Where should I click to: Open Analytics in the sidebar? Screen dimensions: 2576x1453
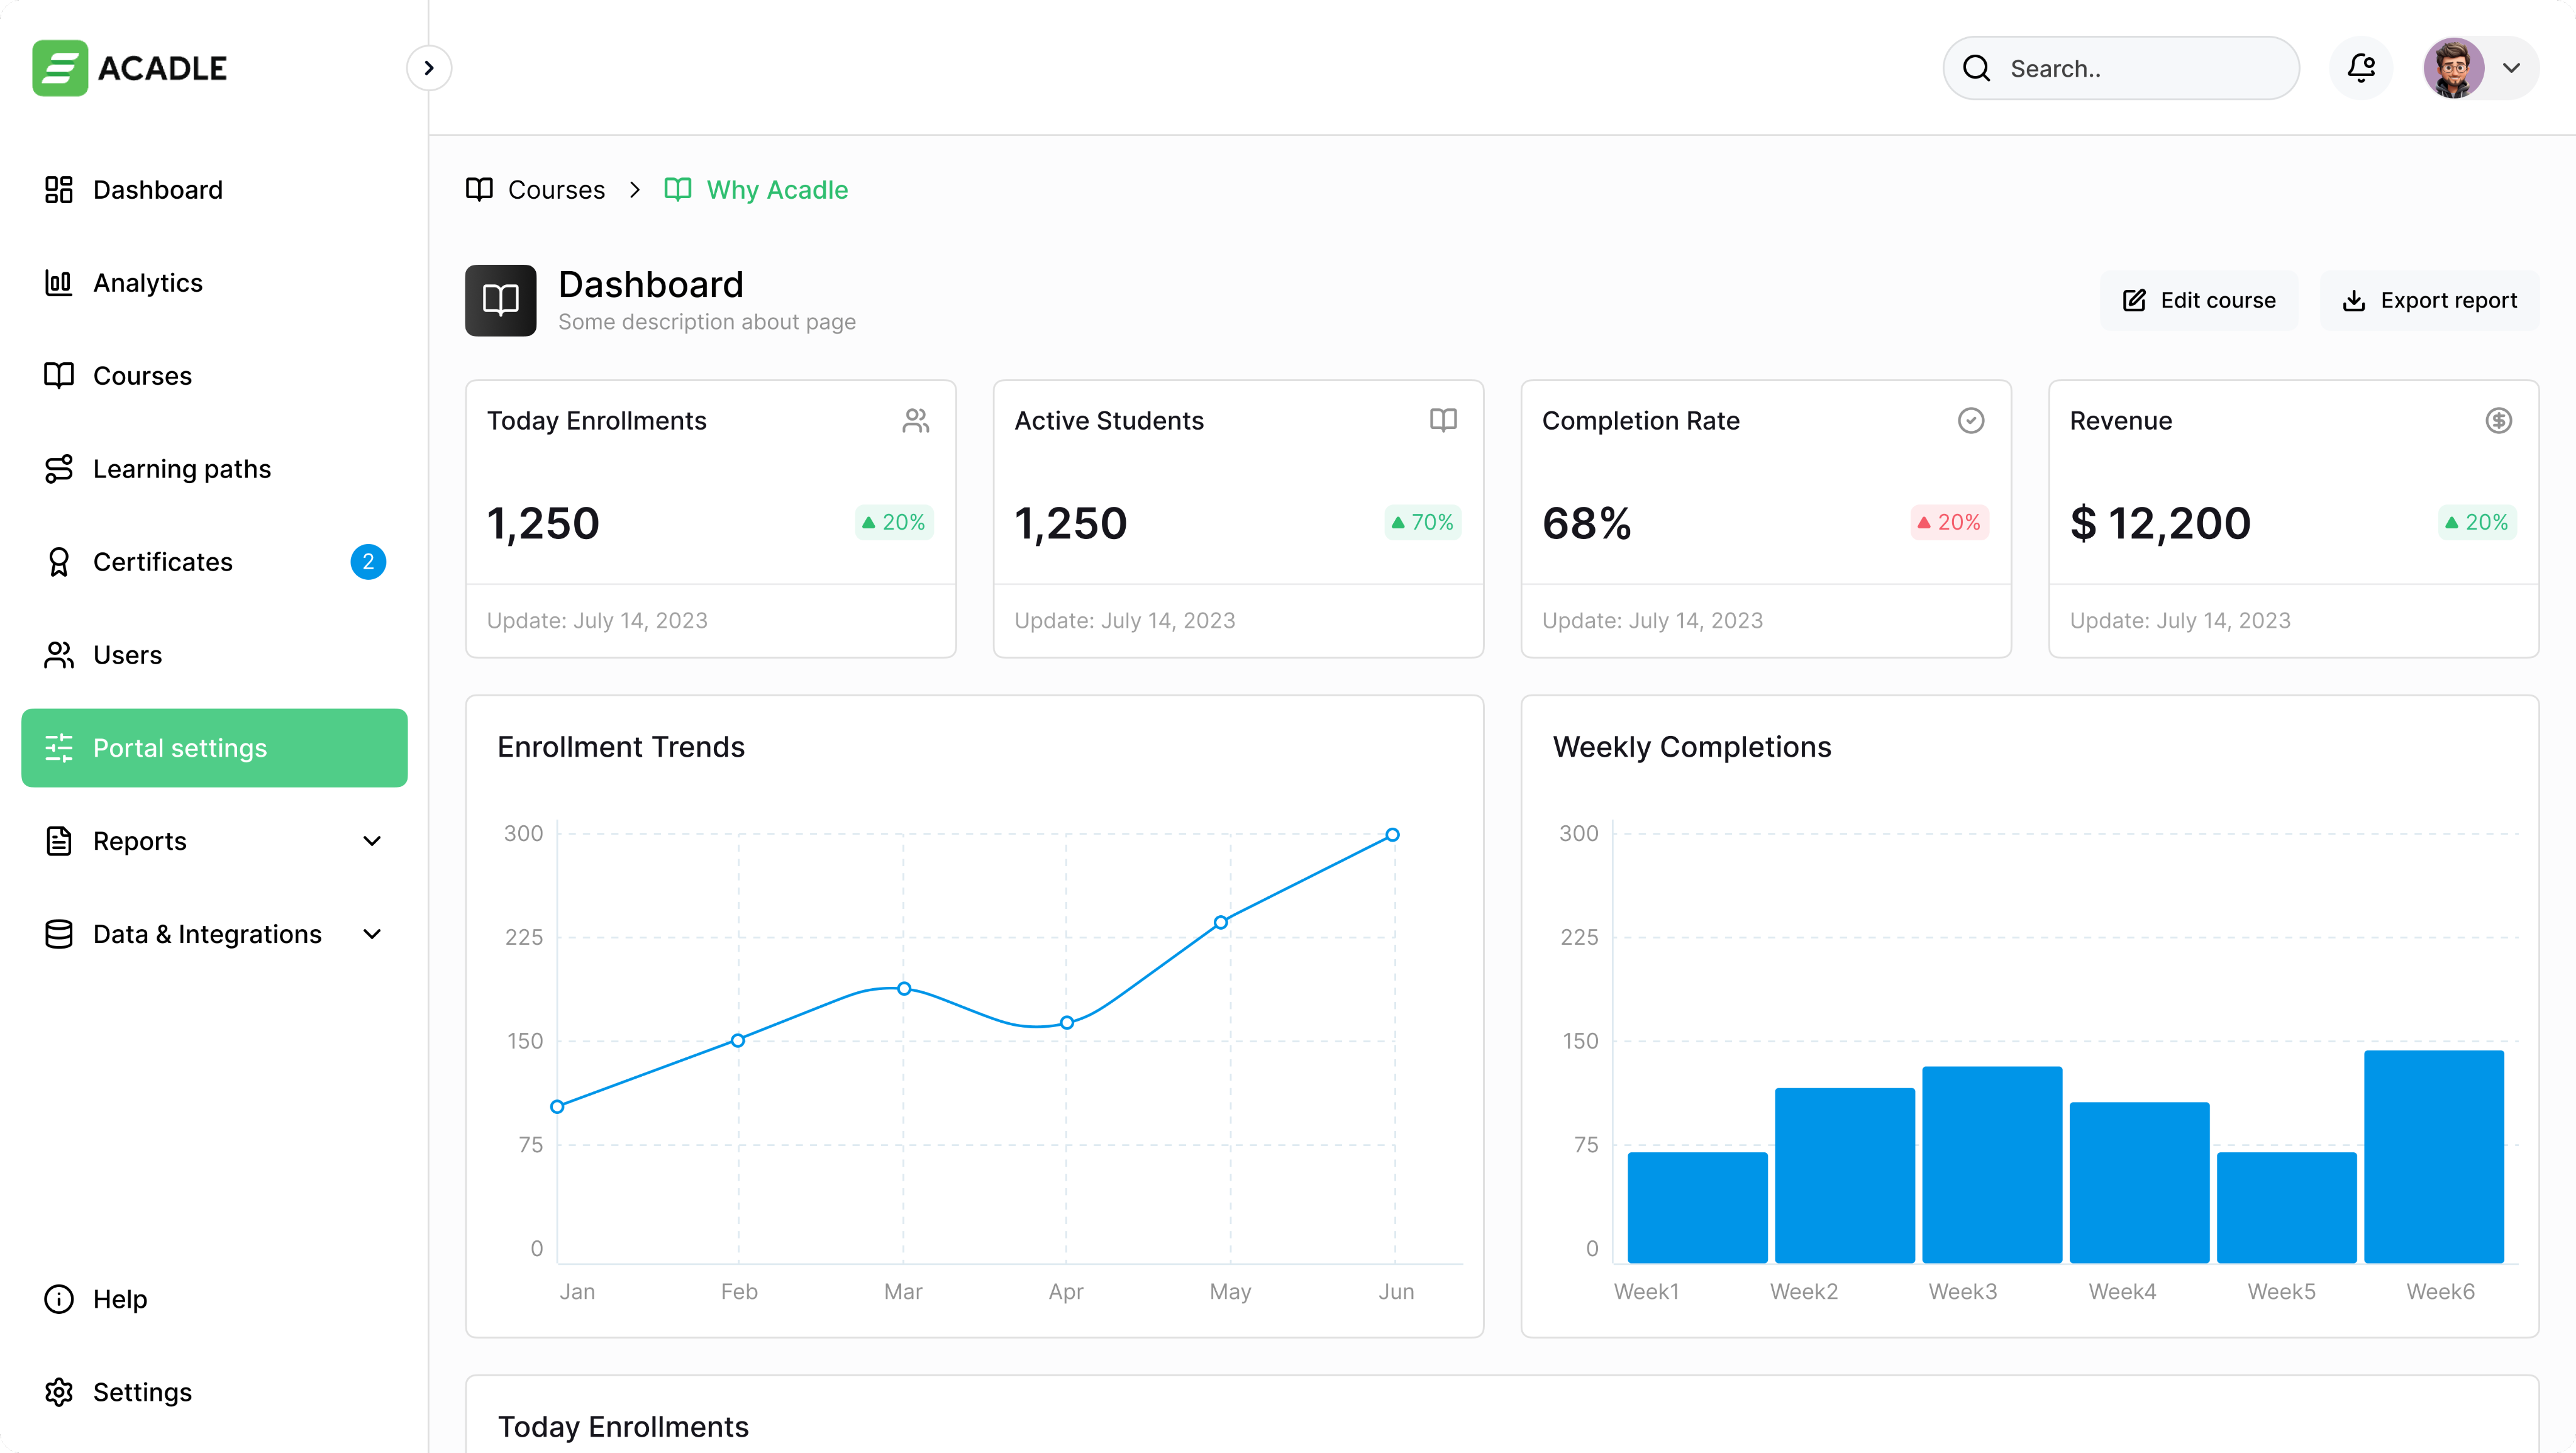coord(147,283)
